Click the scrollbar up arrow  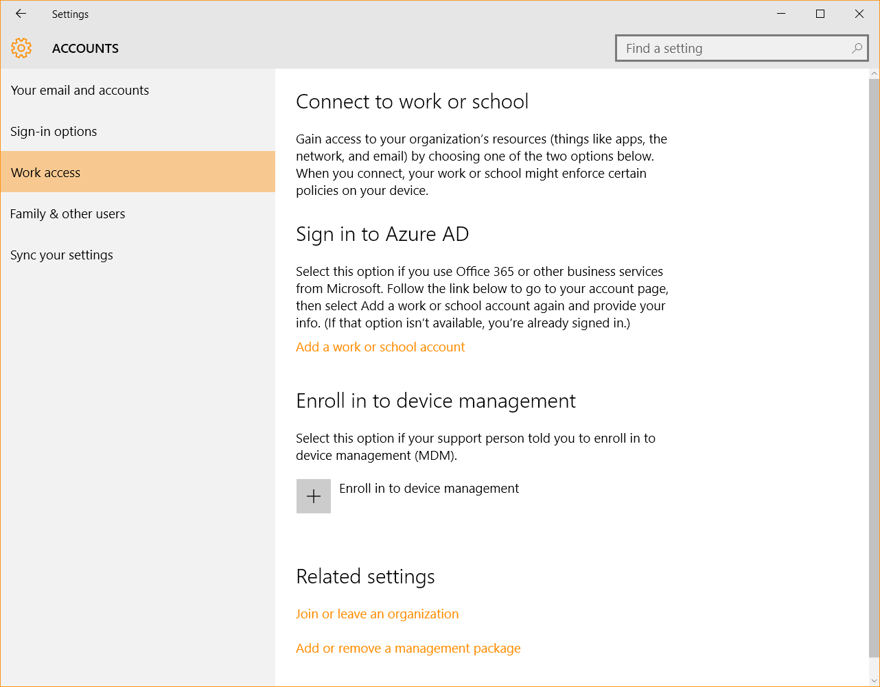[874, 73]
